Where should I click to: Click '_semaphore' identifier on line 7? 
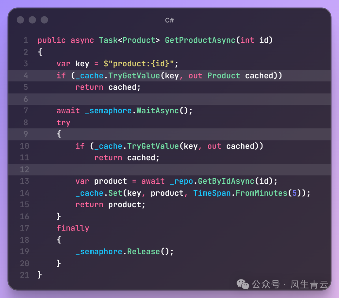pos(108,111)
